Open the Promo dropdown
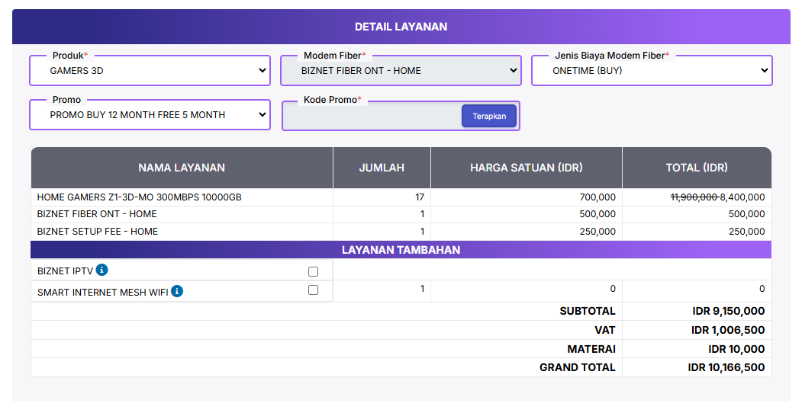 click(150, 115)
